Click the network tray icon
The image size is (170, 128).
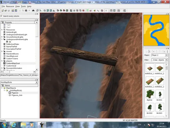click(x=153, y=125)
